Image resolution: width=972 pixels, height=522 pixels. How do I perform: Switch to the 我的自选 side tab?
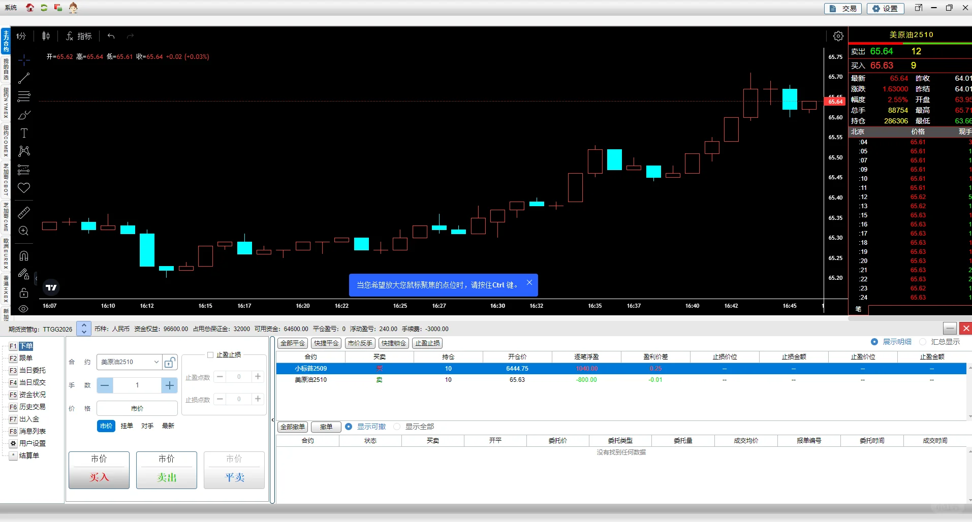6,69
